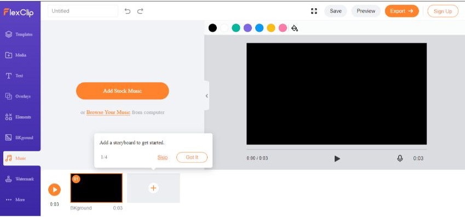
Task: Click the 0:03 duration under storyboard
Action: 118,208
